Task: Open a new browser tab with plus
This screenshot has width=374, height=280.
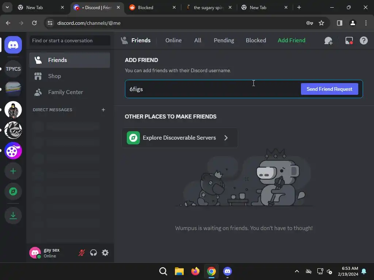Action: tap(299, 7)
